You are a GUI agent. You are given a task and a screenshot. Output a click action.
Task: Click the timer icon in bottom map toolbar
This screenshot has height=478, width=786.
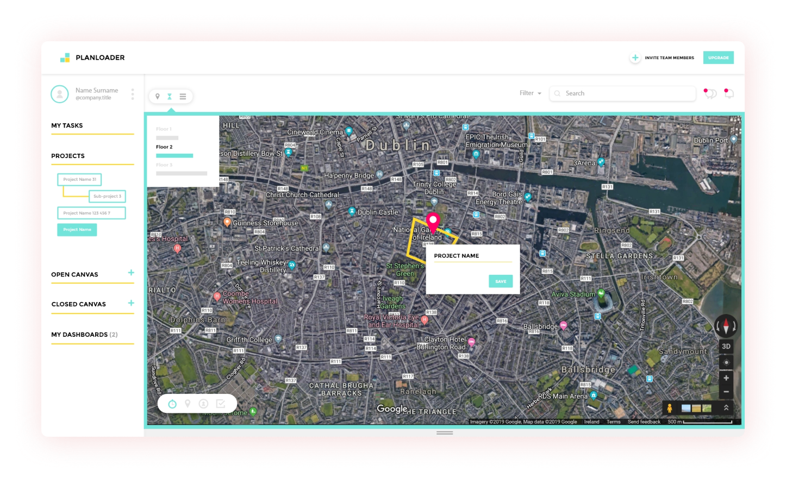(172, 404)
